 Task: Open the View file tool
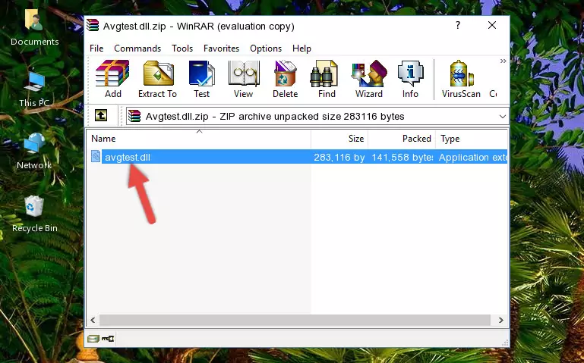tap(244, 79)
